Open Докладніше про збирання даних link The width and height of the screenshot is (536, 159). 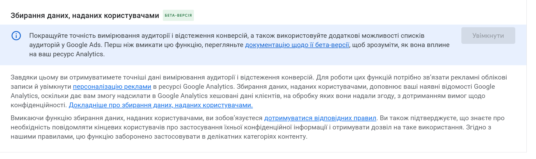(x=161, y=105)
